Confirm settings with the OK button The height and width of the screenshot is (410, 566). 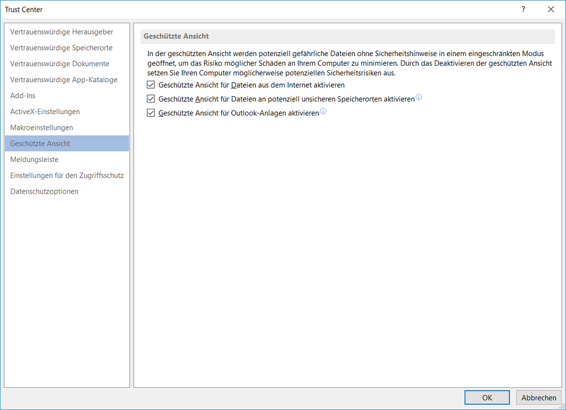click(487, 398)
